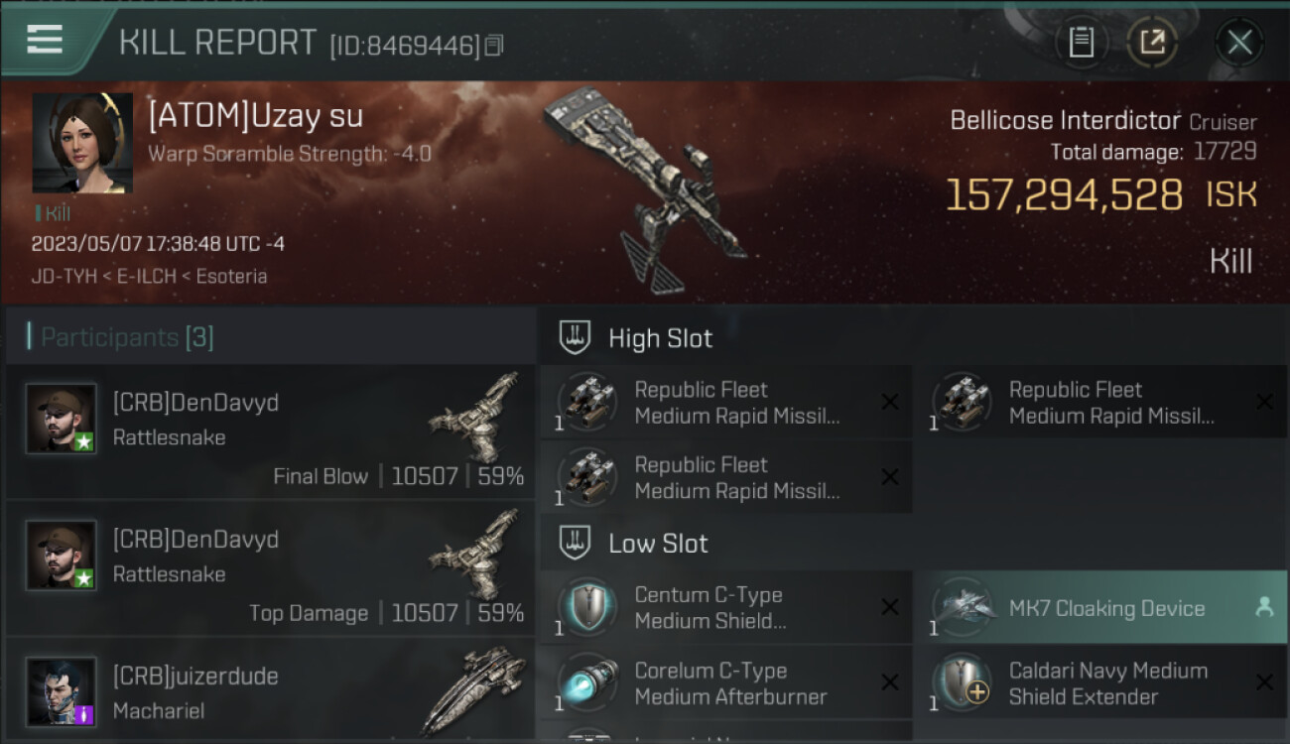This screenshot has height=744, width=1290.
Task: Share the kill report via export icon
Action: click(x=1152, y=43)
